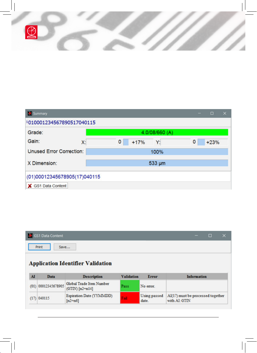Click the (01) cell in the AI column
Screen dimensions: 257x353
tap(33, 286)
